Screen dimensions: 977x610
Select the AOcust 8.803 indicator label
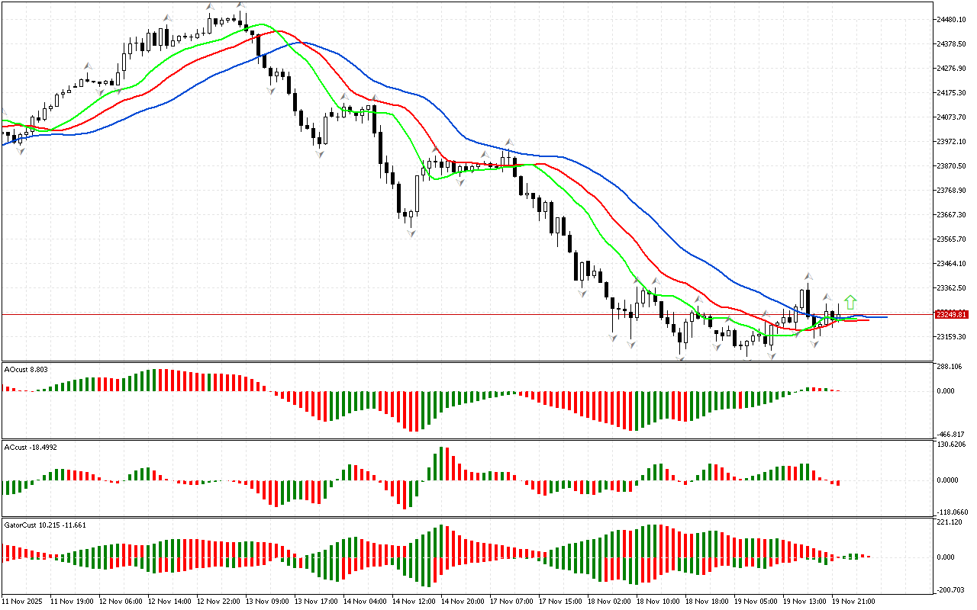[x=27, y=369]
